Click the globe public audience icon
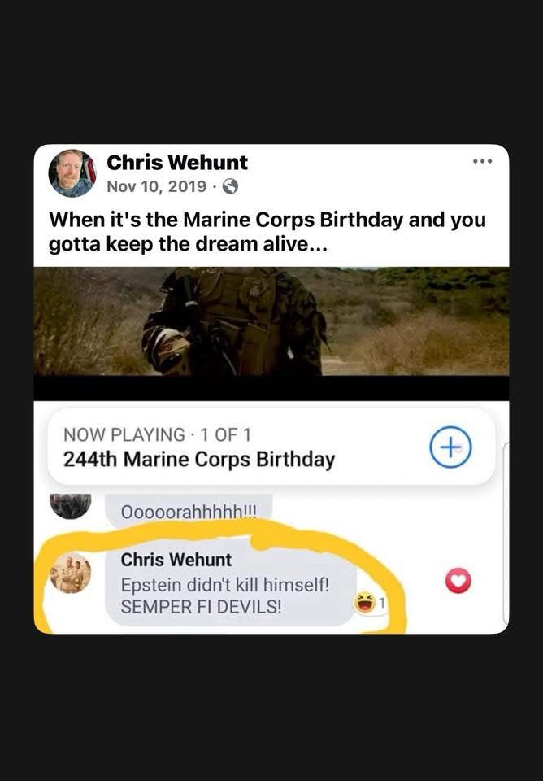The image size is (543, 781). (230, 187)
